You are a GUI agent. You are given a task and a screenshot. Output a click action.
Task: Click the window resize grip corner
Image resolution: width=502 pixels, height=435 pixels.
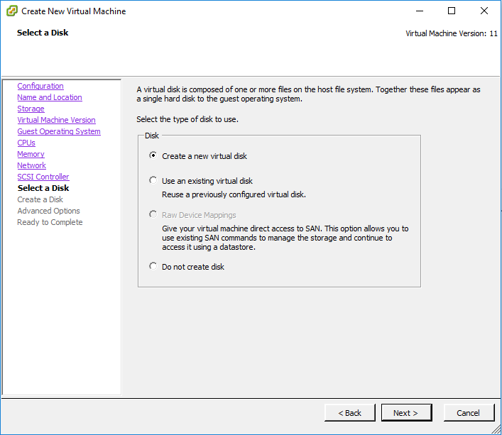(497, 430)
